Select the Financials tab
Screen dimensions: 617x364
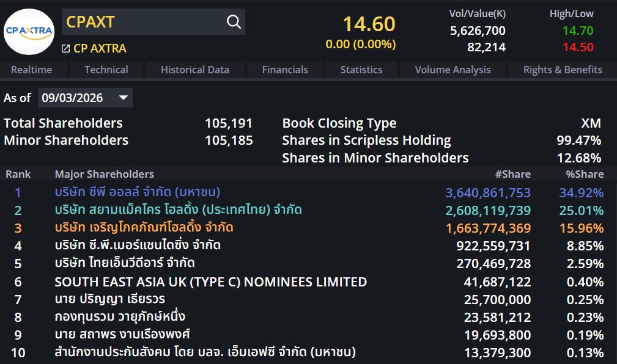pyautogui.click(x=285, y=70)
